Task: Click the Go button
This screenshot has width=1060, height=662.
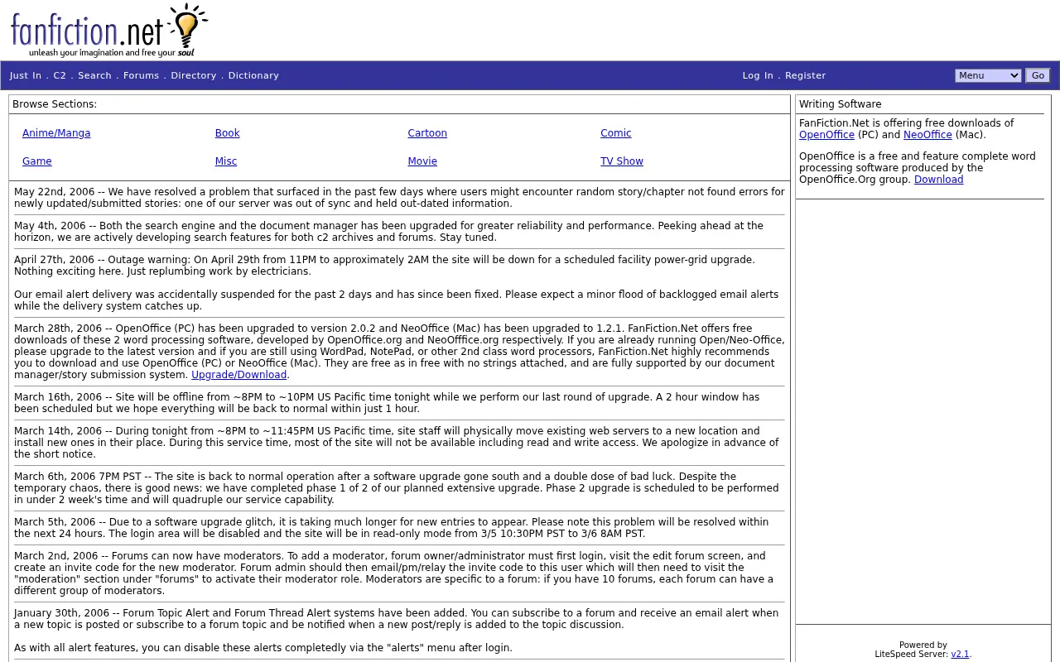Action: point(1038,75)
